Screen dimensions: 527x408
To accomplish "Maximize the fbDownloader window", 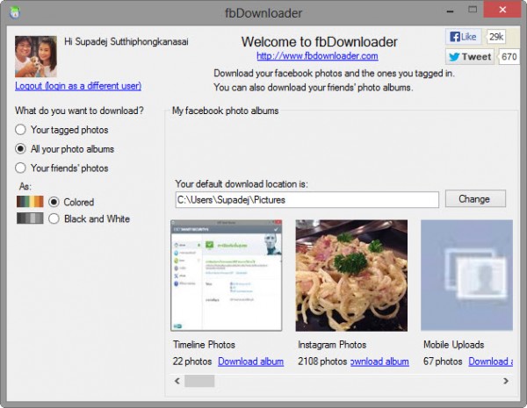I will coord(473,10).
